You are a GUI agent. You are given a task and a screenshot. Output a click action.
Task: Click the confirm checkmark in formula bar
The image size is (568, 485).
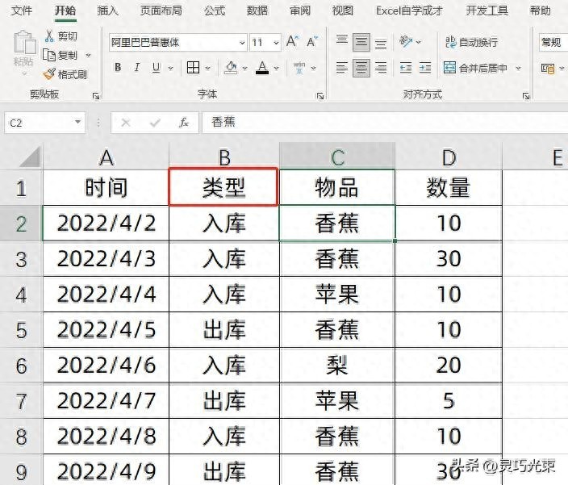click(x=155, y=123)
